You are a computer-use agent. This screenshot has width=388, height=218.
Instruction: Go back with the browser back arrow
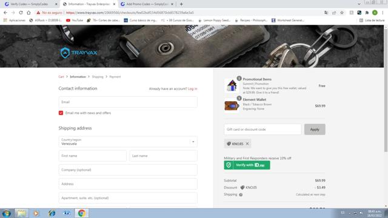pos(5,13)
